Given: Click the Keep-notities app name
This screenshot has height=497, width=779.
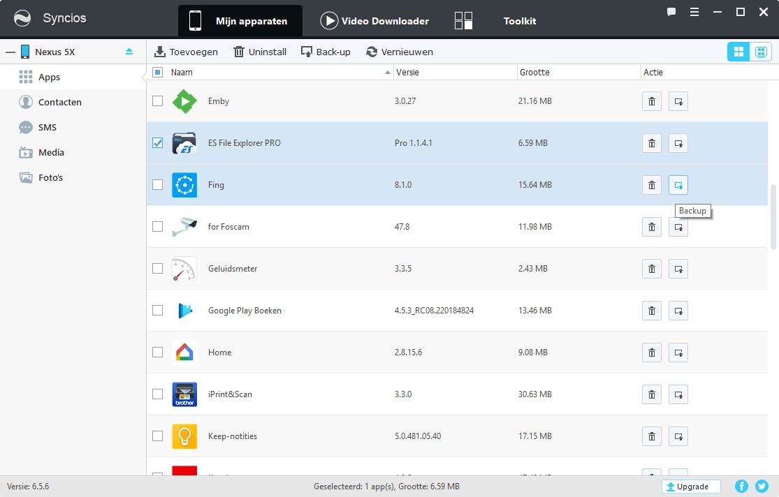Looking at the screenshot, I should (x=233, y=436).
